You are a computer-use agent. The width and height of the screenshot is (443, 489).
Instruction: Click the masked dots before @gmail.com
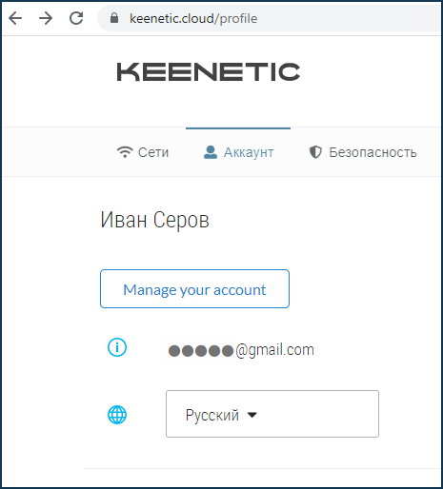coord(201,351)
